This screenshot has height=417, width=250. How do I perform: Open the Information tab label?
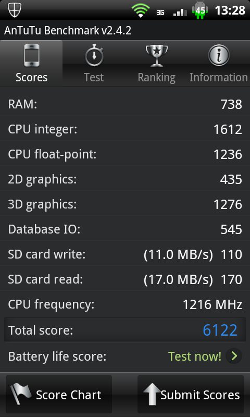click(x=219, y=77)
